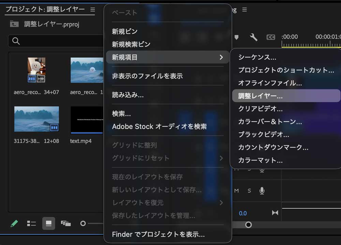Image resolution: width=341 pixels, height=245 pixels.
Task: Switch project panel to icon view
Action: 49,224
